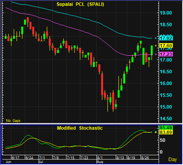Click the cyan arrow beside 17.92
Screen dimensions: 183x165
pyautogui.click(x=156, y=38)
